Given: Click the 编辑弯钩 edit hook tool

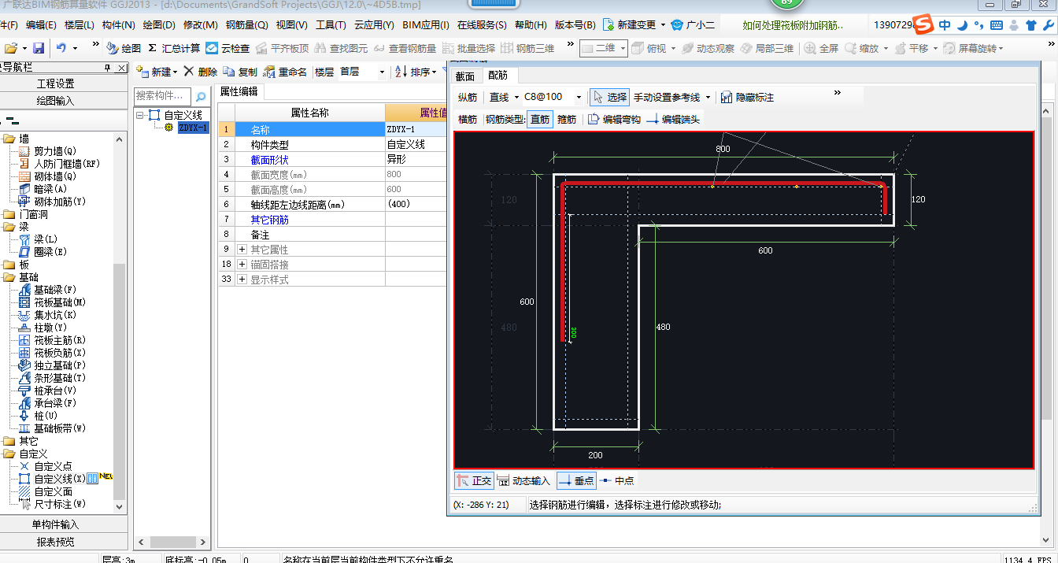Looking at the screenshot, I should 614,120.
